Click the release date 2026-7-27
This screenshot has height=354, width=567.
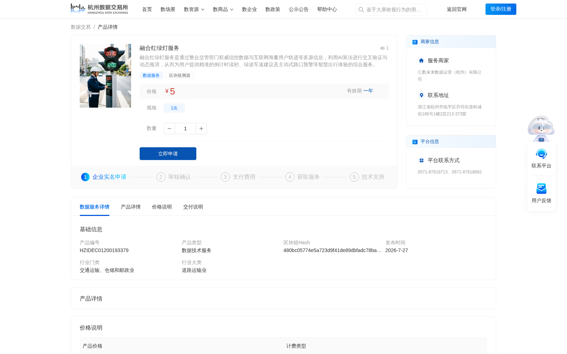point(397,250)
